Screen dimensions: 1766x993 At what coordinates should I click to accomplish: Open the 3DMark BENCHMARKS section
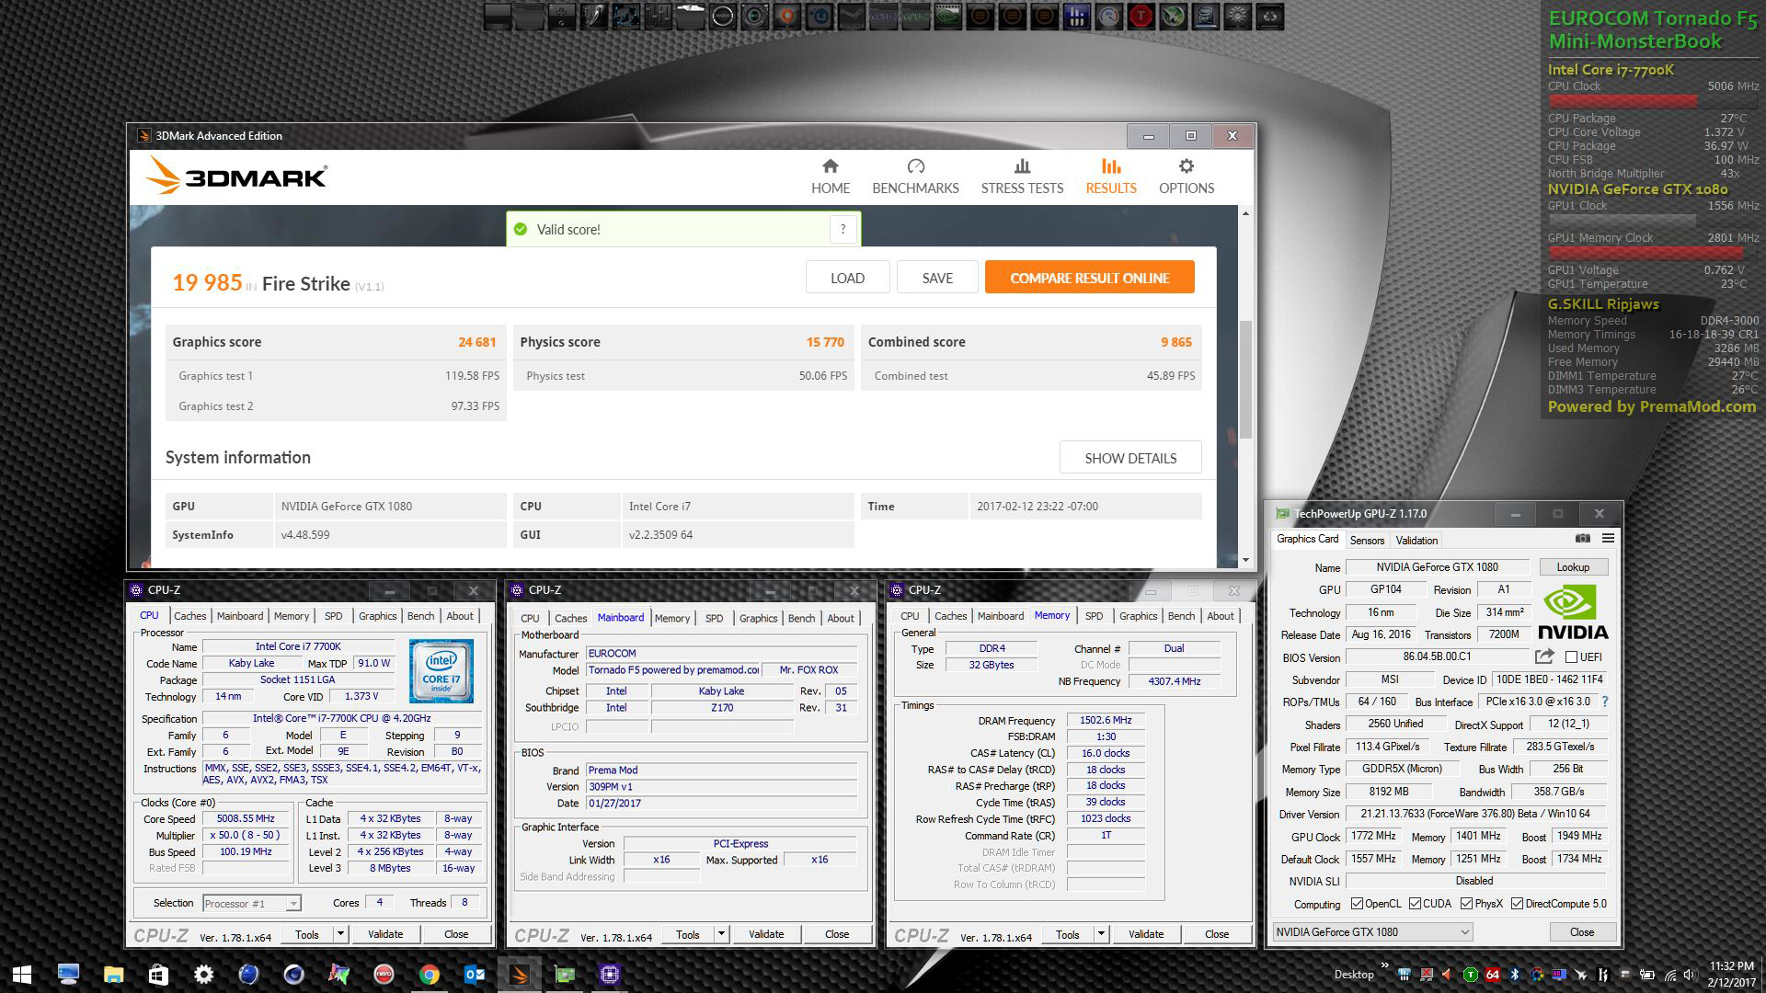click(915, 177)
